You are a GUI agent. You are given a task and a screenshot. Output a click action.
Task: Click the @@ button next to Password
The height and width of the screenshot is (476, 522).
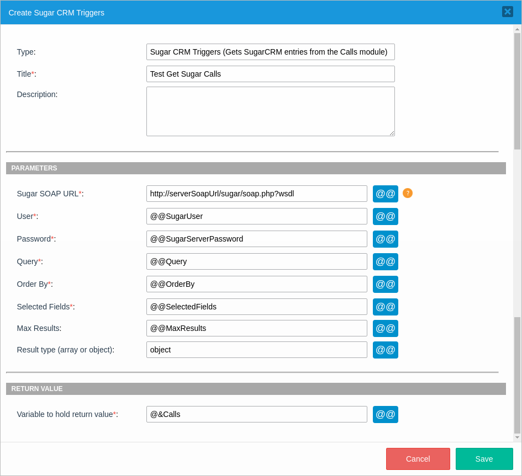point(385,239)
